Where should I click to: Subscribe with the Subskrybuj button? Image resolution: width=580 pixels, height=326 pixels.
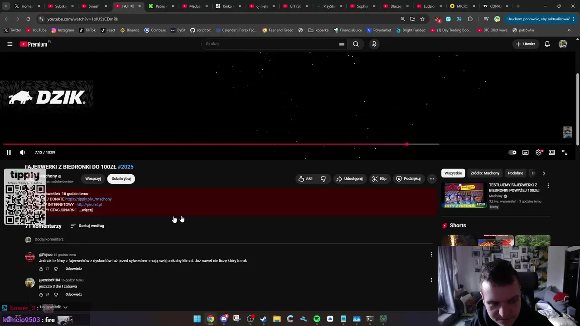pyautogui.click(x=121, y=179)
